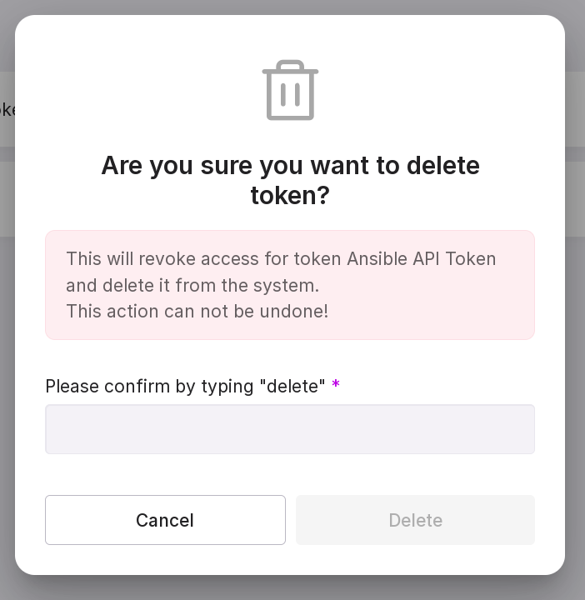Click "This action can not be undone!" text
Screen dimensions: 585x600
(x=197, y=311)
